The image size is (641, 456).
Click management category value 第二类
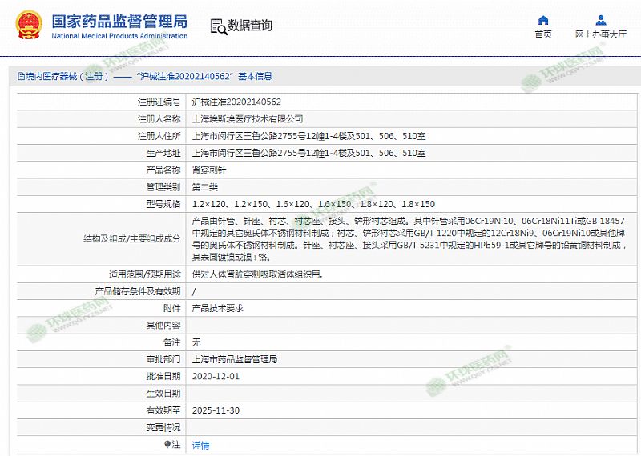point(206,187)
